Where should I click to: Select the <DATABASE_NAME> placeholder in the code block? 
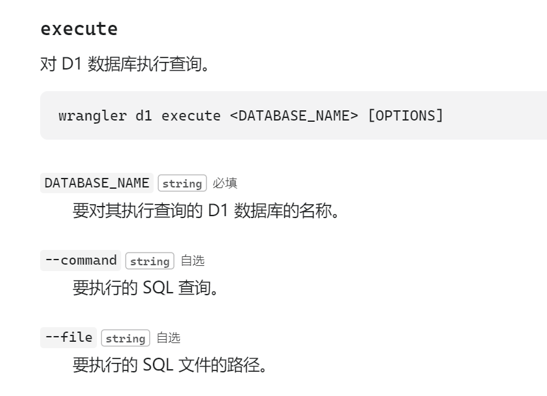295,116
